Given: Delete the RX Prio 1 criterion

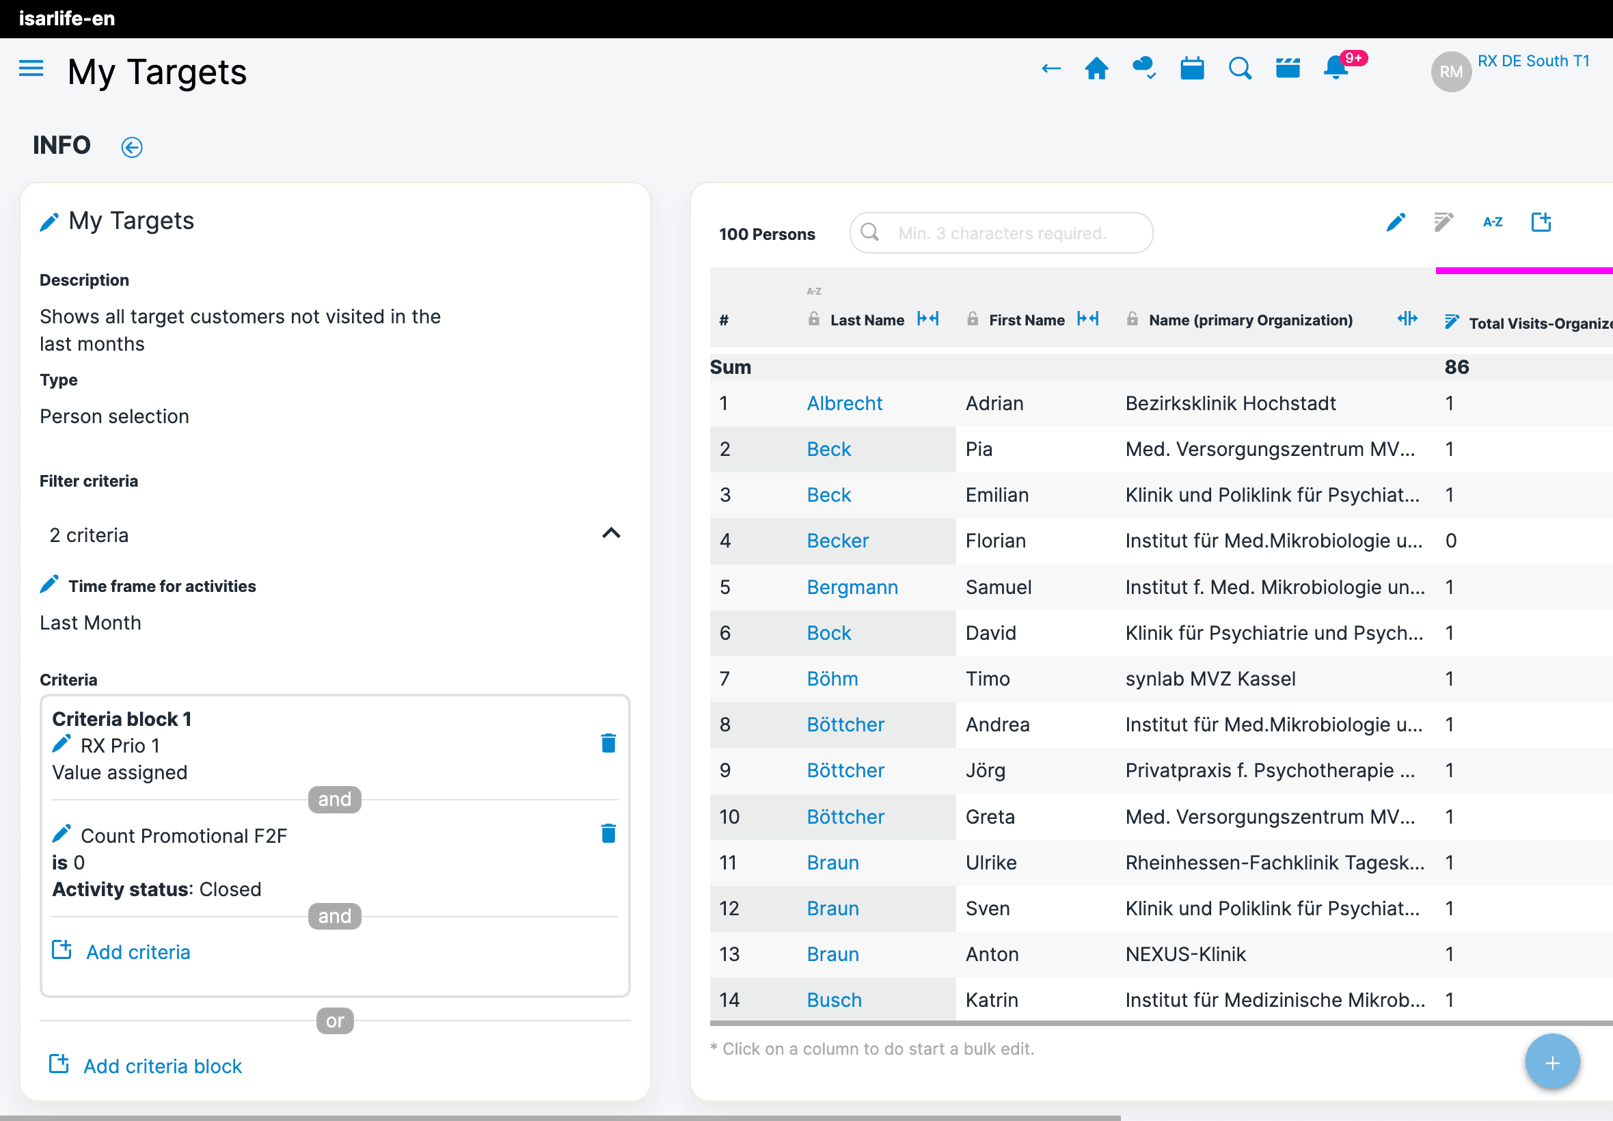Looking at the screenshot, I should [x=608, y=743].
